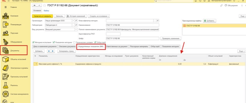Add document to favorites with star
The image size is (246, 103).
pos(45,5)
